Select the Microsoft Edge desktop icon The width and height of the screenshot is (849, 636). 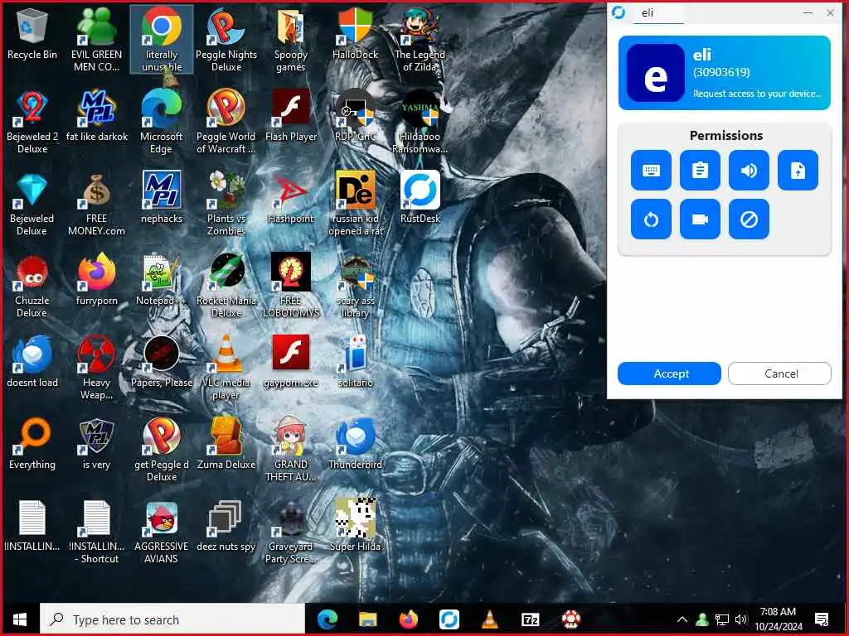[x=162, y=123]
